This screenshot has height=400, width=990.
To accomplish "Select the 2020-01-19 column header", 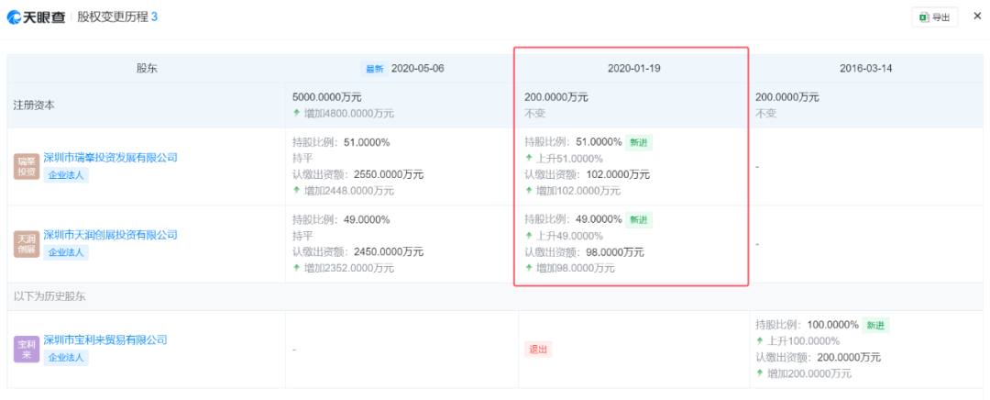I will 634,69.
